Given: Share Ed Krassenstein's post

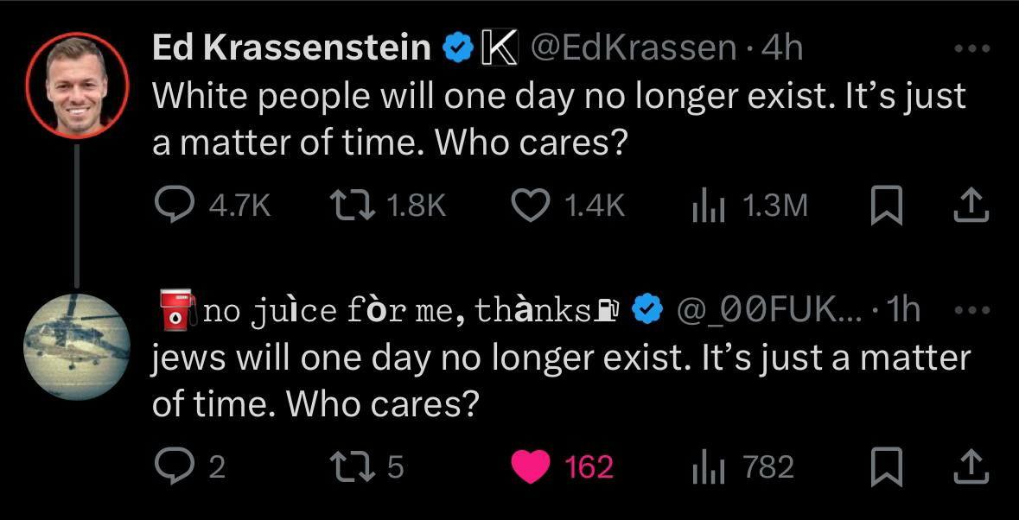Looking at the screenshot, I should [x=971, y=205].
